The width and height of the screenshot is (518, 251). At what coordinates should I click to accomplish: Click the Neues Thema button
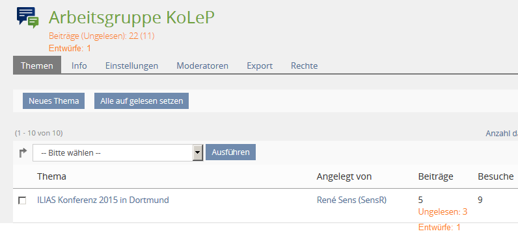(x=53, y=101)
